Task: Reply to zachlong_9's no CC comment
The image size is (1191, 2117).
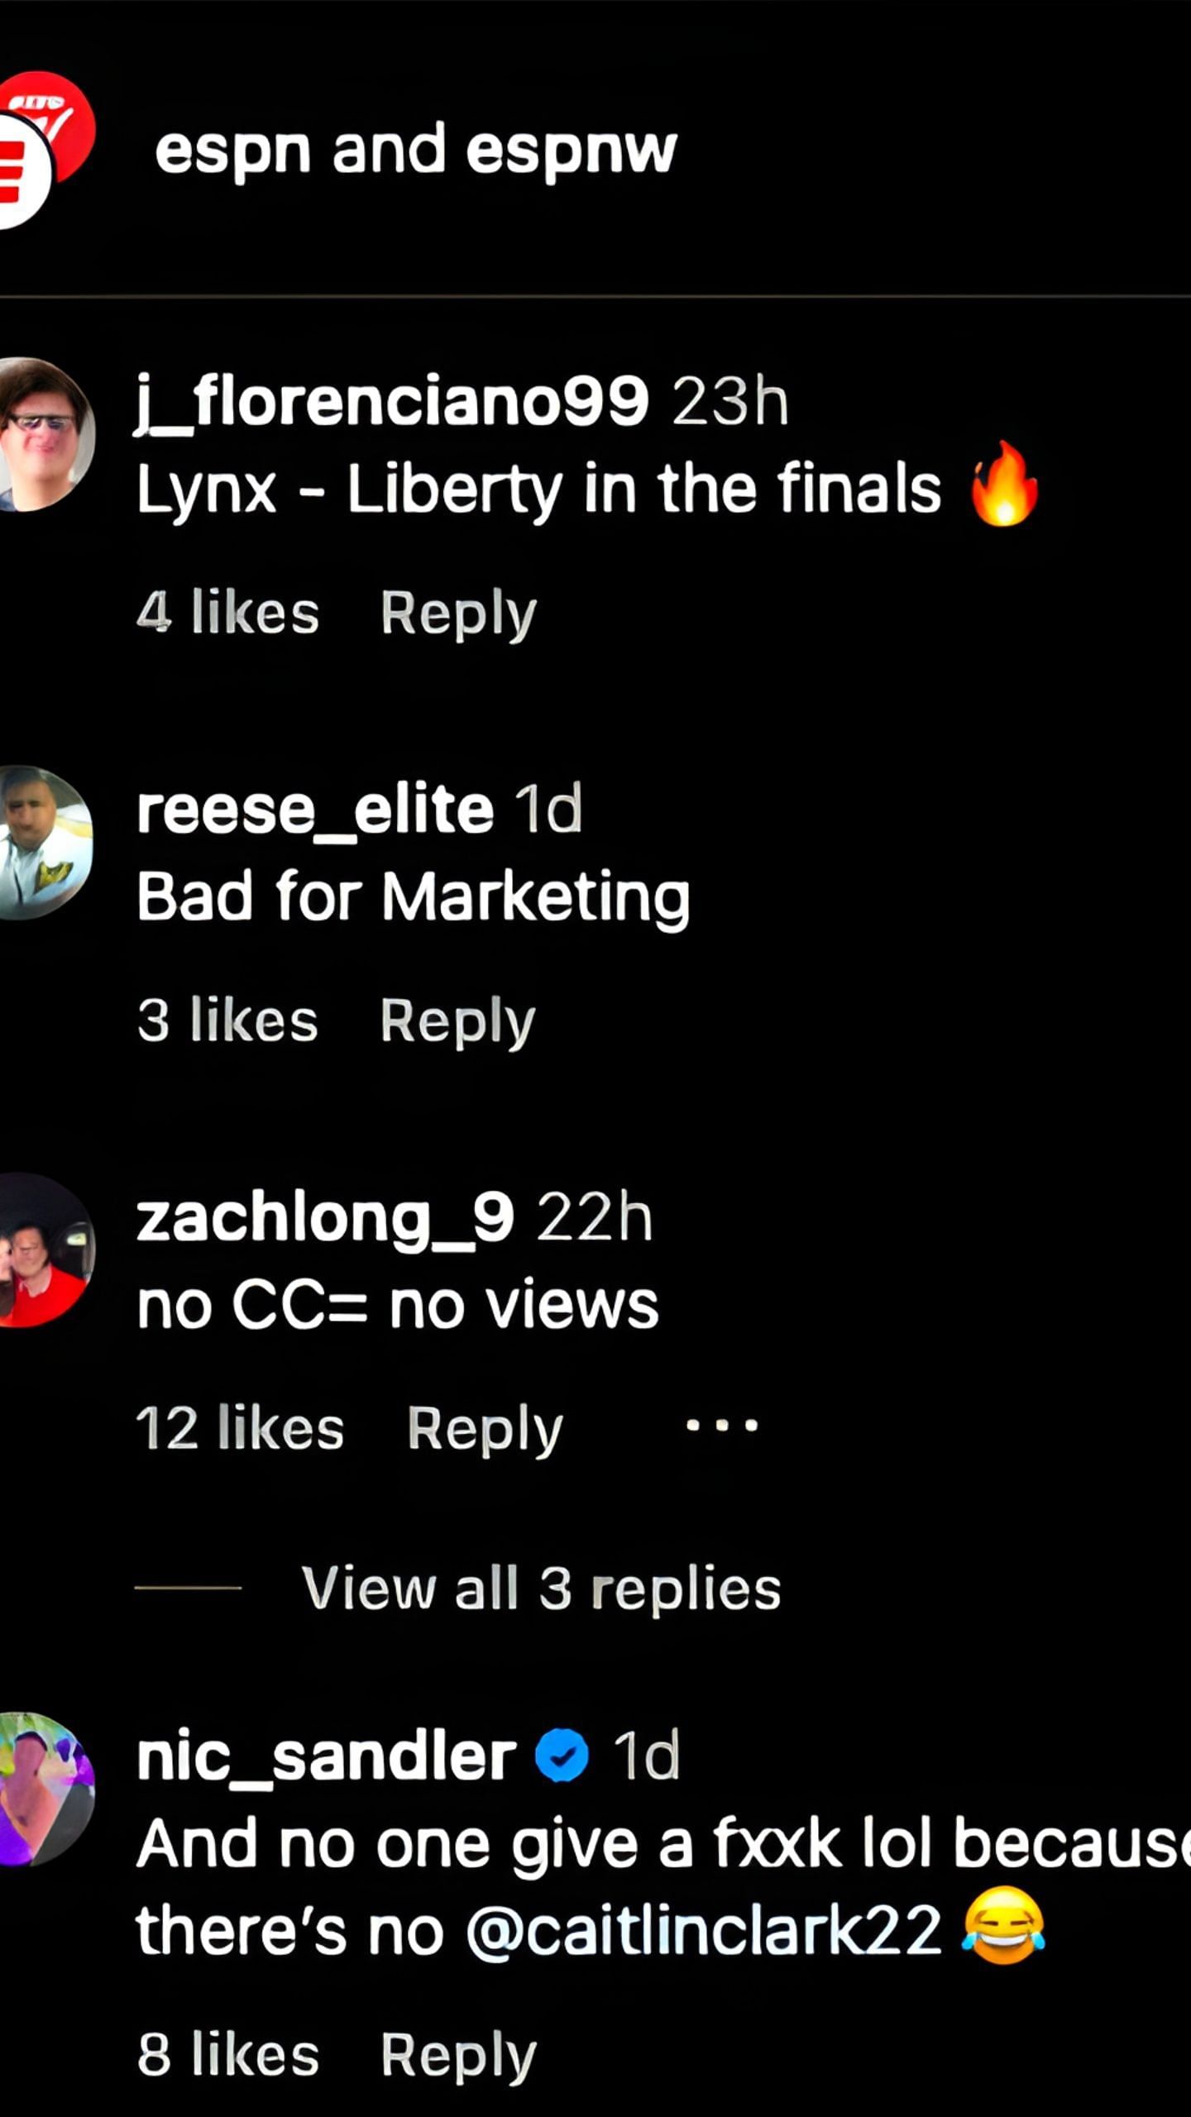Action: click(x=485, y=1430)
